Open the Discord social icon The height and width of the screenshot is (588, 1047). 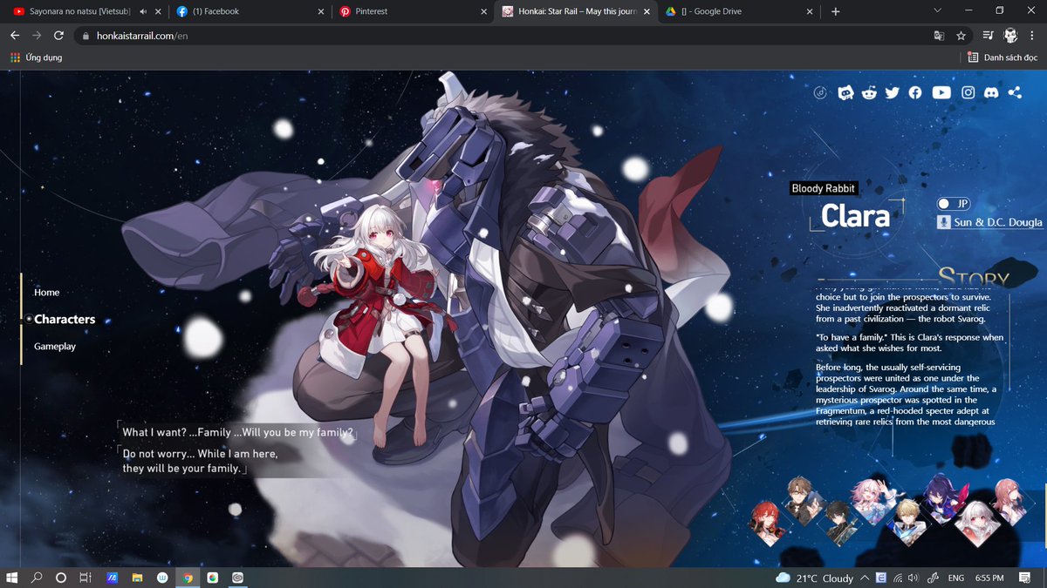(x=991, y=92)
